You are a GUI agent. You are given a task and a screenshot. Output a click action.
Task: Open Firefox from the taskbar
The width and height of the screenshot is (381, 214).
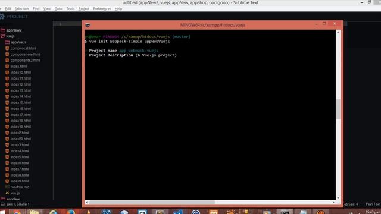(71, 212)
